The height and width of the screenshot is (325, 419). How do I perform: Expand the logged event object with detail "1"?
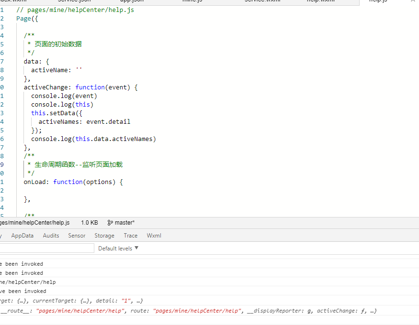click(x=71, y=301)
